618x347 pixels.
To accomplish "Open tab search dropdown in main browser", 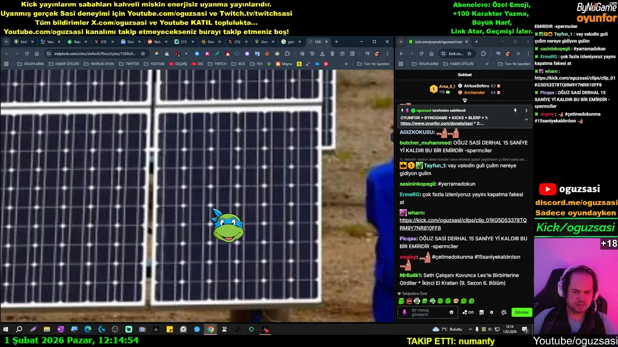I will tap(6, 42).
